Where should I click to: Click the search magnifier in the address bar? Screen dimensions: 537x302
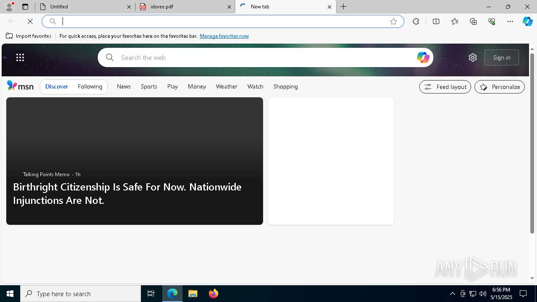tap(53, 21)
